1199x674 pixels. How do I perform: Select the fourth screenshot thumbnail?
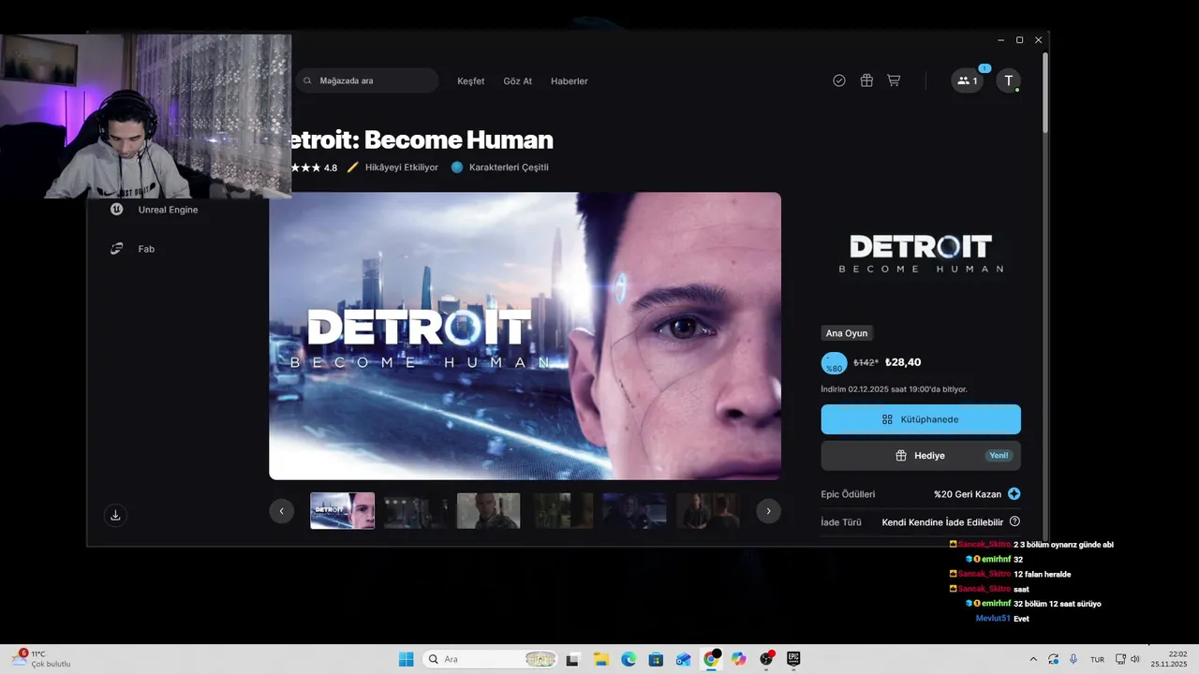[x=562, y=511]
